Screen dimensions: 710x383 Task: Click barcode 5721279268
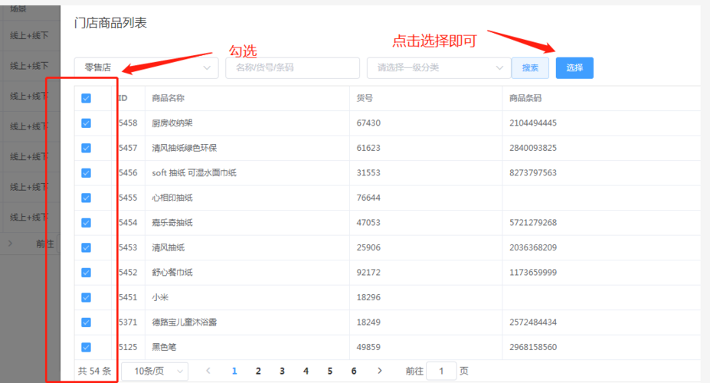(x=533, y=223)
